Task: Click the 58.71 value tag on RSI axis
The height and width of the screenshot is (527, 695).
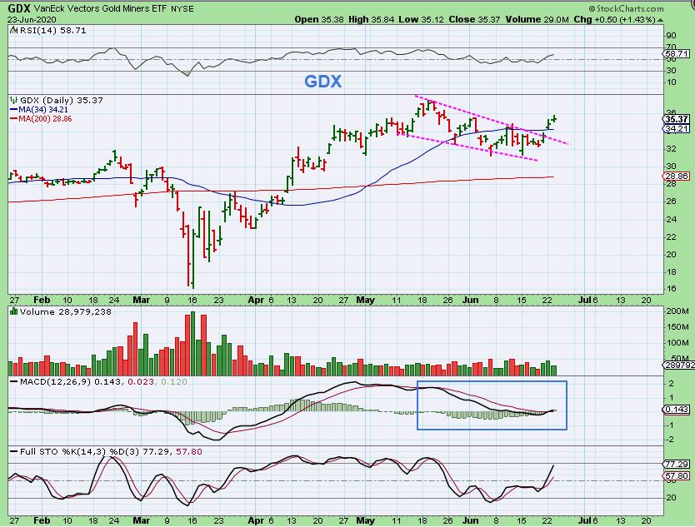Action: pyautogui.click(x=677, y=53)
